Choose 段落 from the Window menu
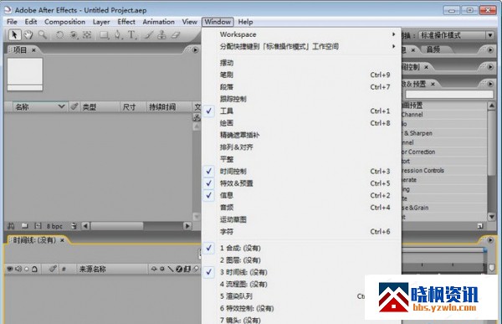This screenshot has width=502, height=324. [x=302, y=87]
